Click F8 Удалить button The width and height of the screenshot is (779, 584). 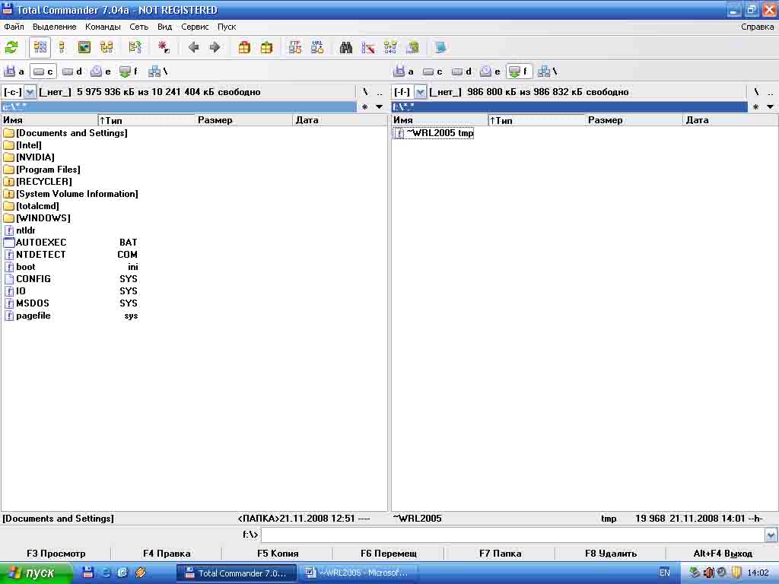pyautogui.click(x=611, y=554)
